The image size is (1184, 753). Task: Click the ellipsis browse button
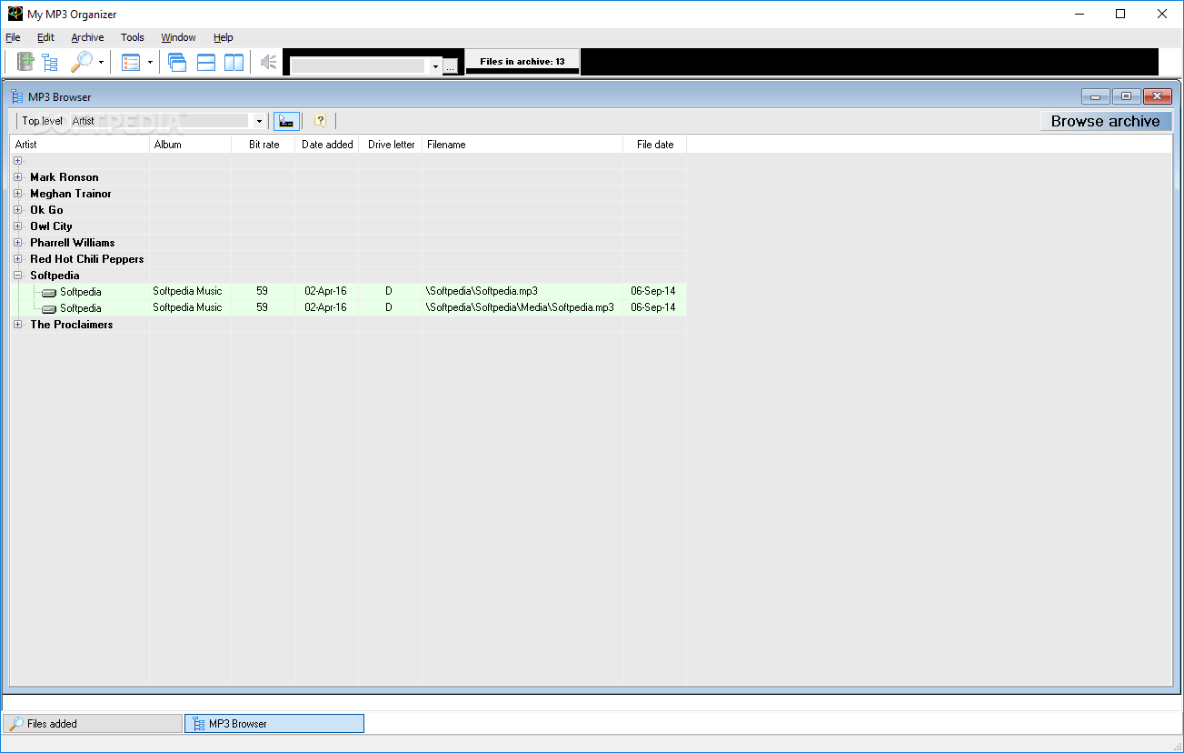tap(450, 67)
